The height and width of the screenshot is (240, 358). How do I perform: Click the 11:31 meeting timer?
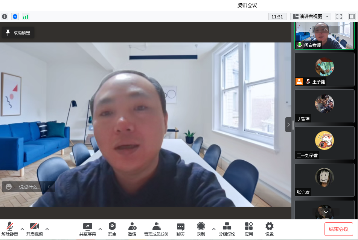(x=277, y=17)
